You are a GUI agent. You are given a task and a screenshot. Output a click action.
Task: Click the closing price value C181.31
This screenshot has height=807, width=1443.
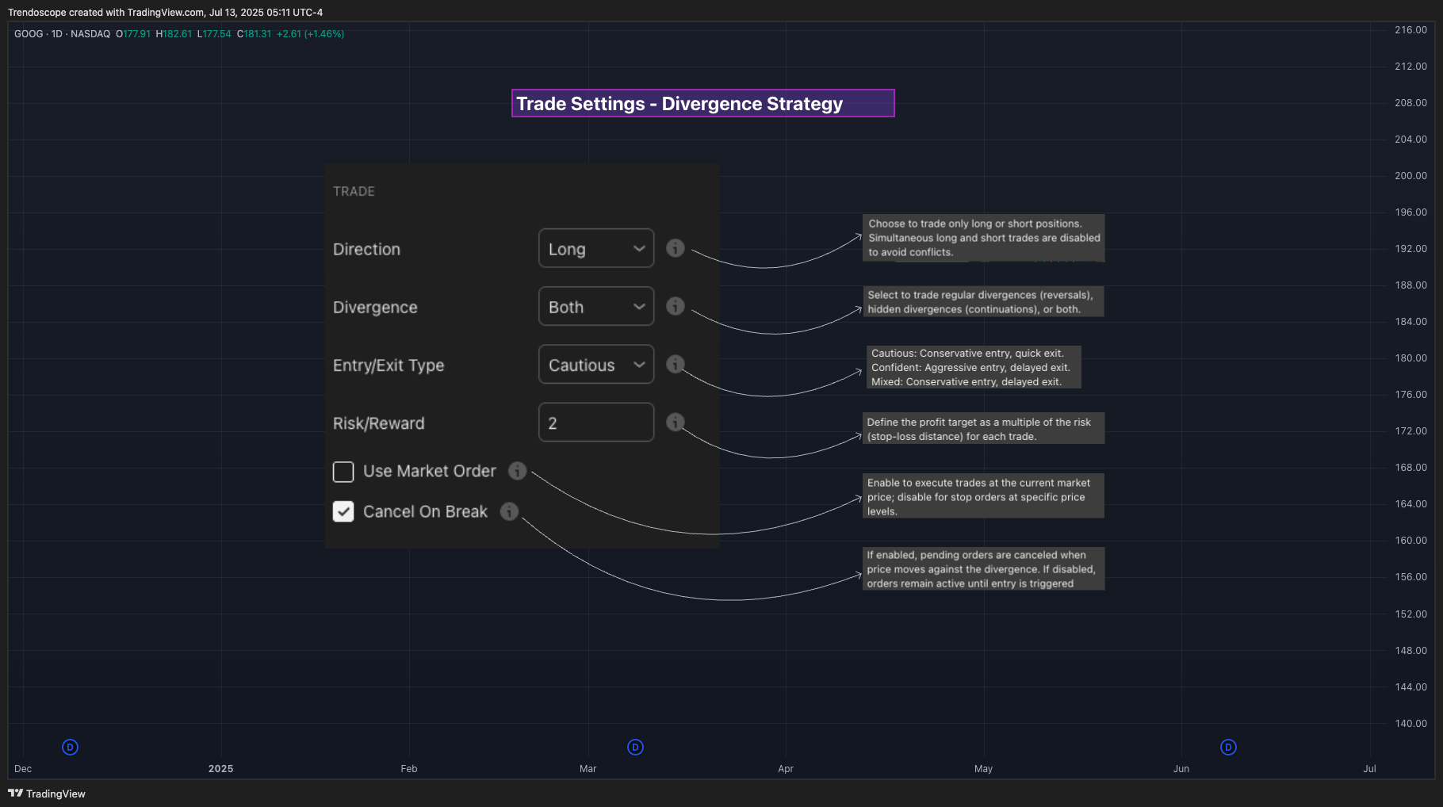254,34
